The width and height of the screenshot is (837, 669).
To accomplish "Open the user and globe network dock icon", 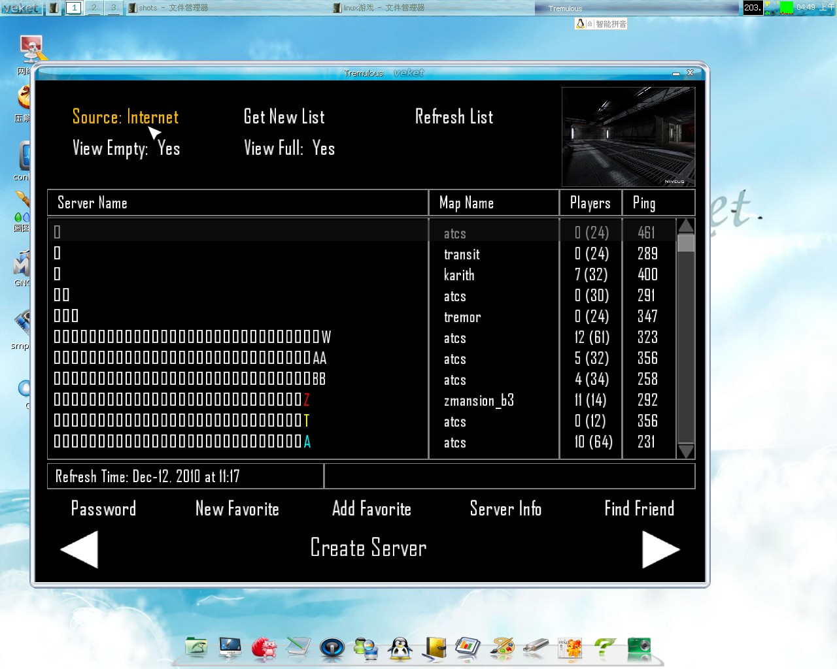I will tap(366, 647).
